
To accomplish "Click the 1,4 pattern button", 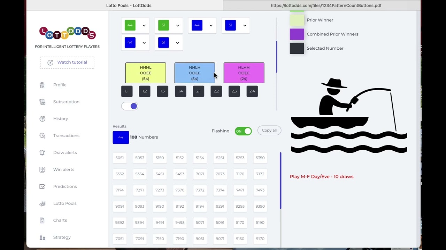I will 180,91.
